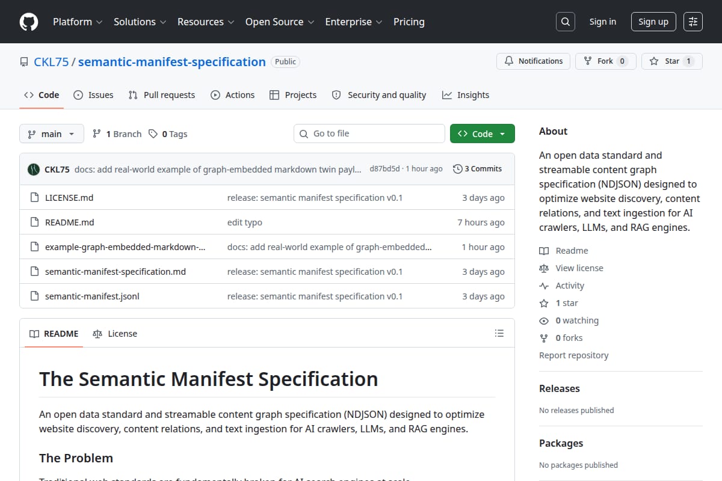Click the file icon next to README.md
The image size is (722, 481).
pos(34,222)
